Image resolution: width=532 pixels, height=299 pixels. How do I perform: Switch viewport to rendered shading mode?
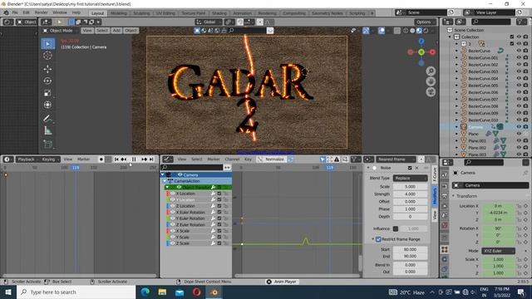[x=426, y=31]
